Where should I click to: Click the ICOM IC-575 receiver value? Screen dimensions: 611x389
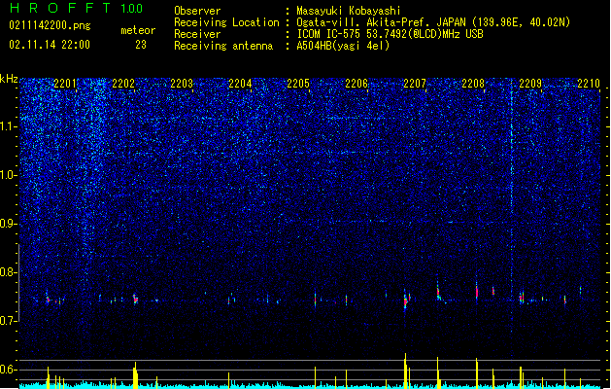pos(390,34)
